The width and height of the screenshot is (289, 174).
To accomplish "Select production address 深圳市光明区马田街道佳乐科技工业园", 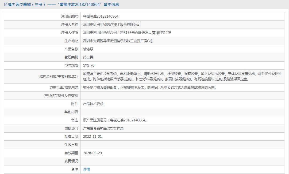I will (x=118, y=41).
